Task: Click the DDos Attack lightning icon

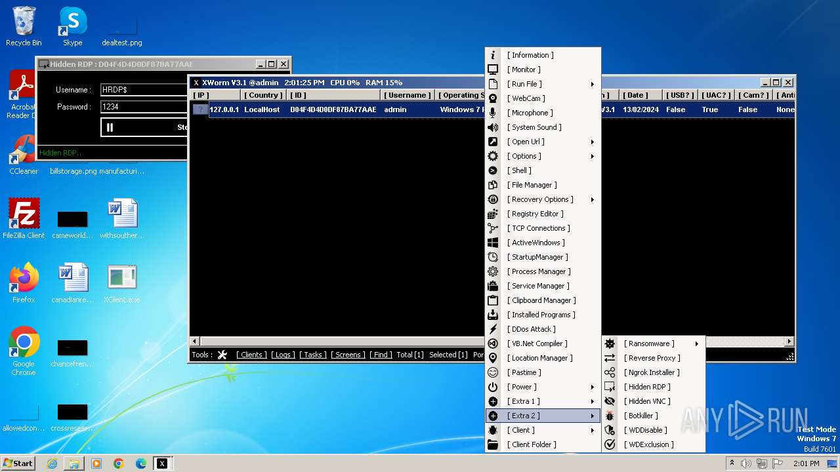Action: 493,329
